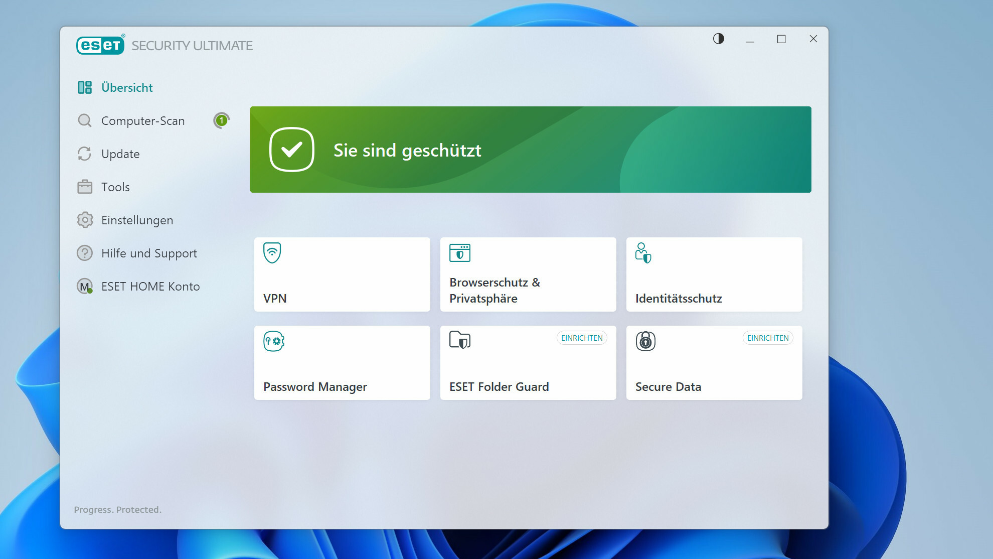Click the ESET logo in the header
The width and height of the screenshot is (993, 559).
tap(100, 45)
